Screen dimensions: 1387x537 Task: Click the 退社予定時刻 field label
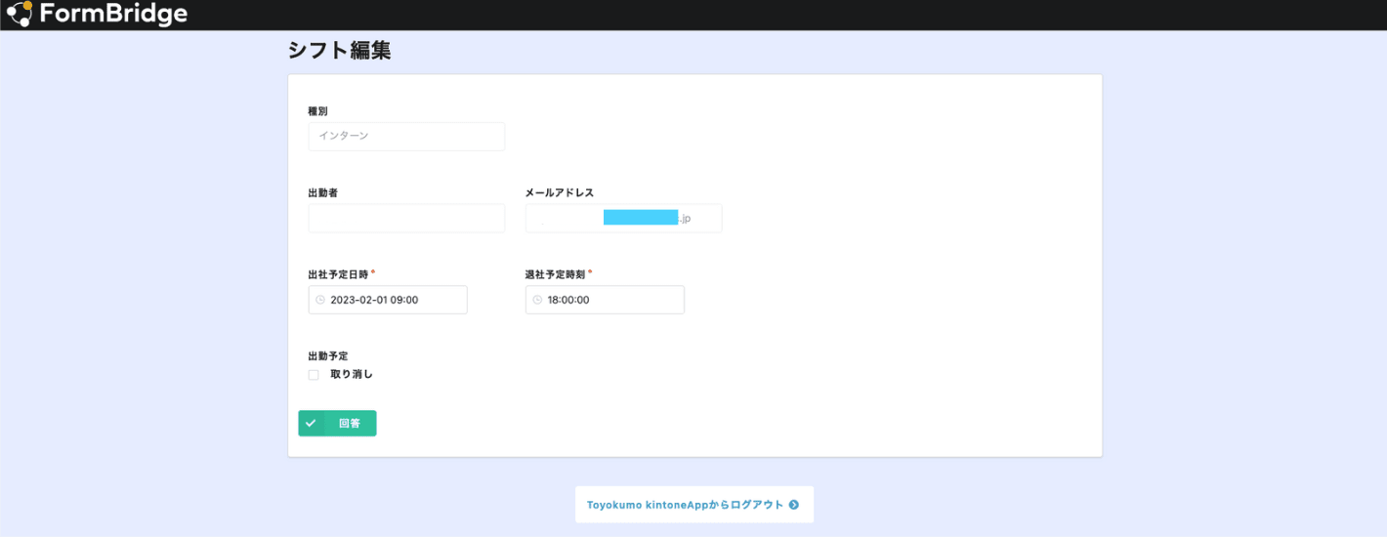coord(555,274)
